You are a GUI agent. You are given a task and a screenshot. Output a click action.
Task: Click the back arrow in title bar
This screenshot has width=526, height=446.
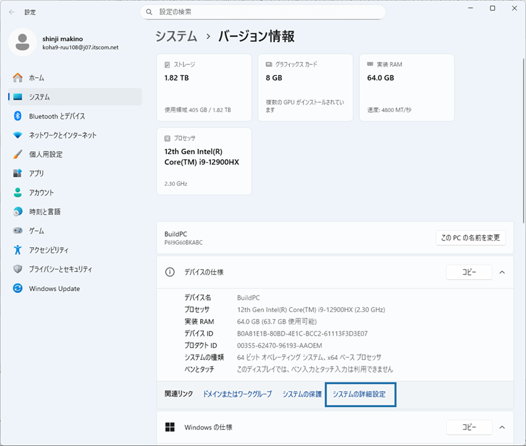pos(12,12)
